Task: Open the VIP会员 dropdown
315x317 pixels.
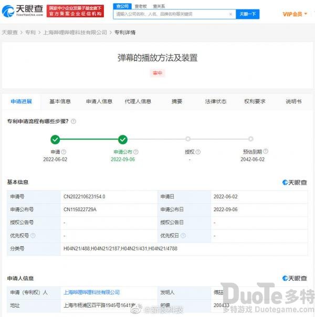Action: point(295,14)
